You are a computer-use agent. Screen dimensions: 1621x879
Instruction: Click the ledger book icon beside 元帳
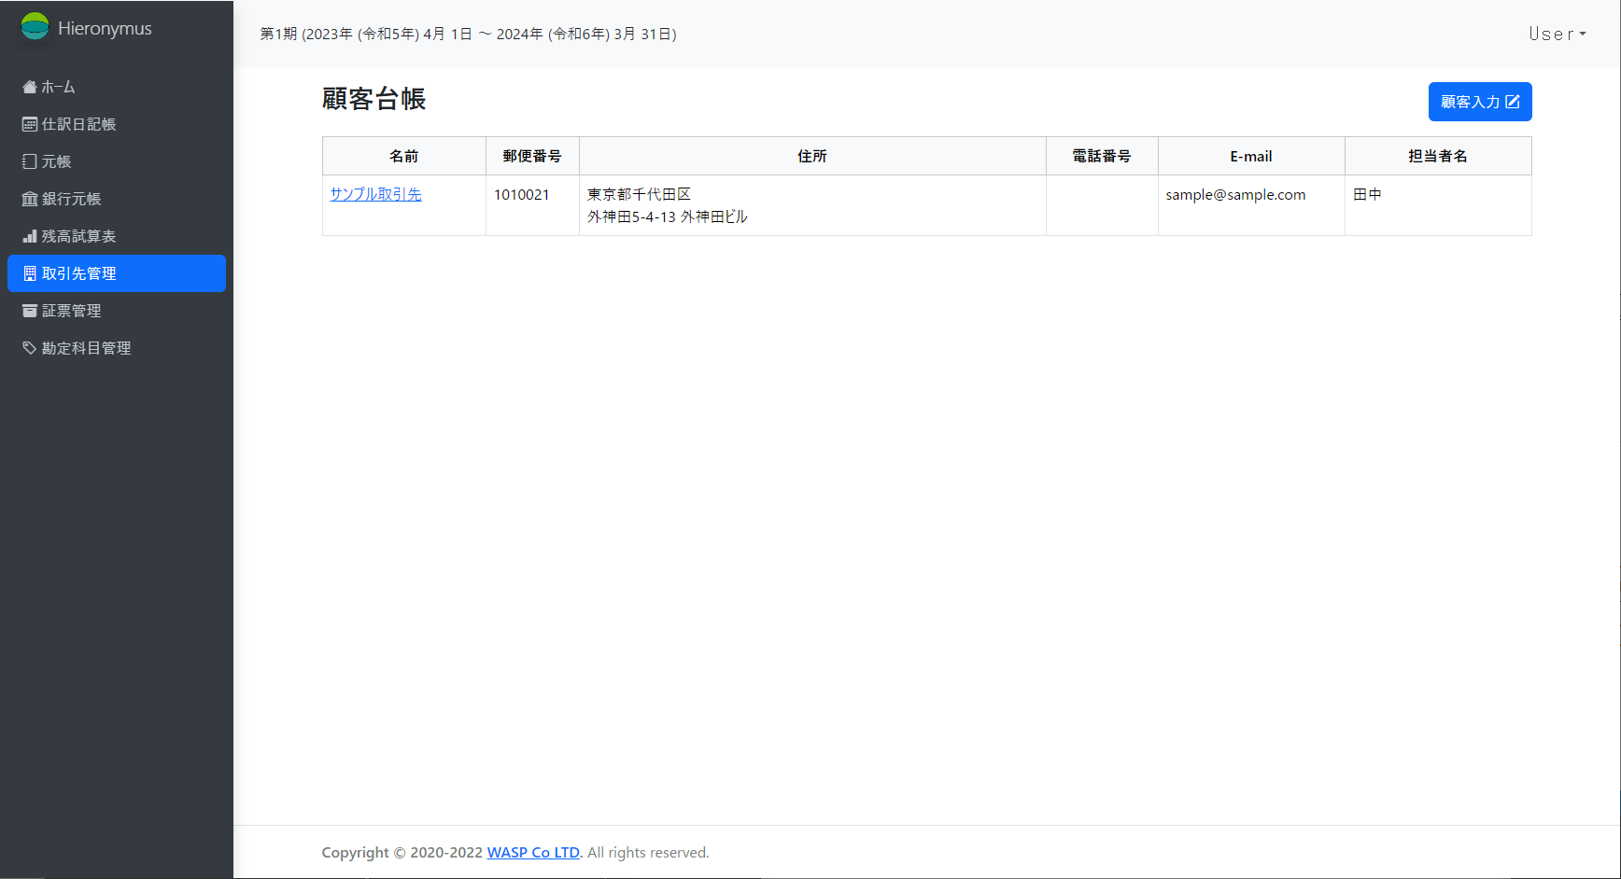click(30, 161)
